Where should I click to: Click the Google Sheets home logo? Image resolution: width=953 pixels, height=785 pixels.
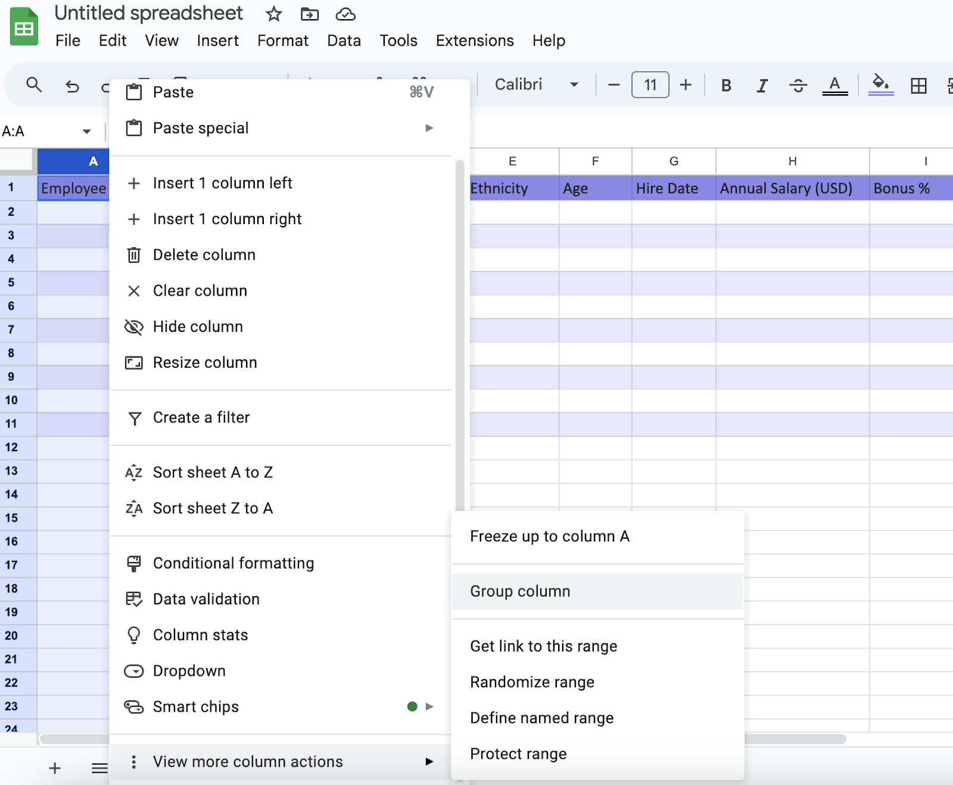(24, 27)
